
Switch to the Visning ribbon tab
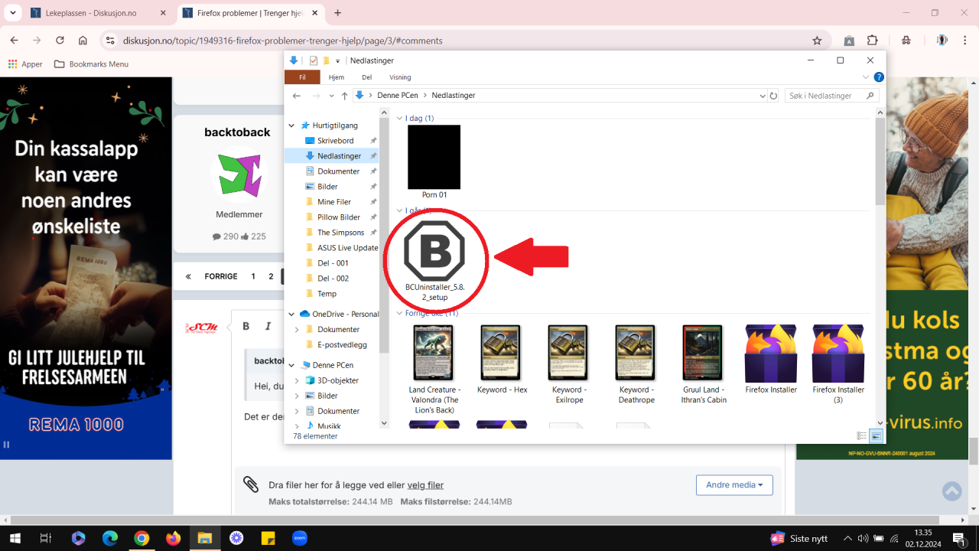coord(400,77)
